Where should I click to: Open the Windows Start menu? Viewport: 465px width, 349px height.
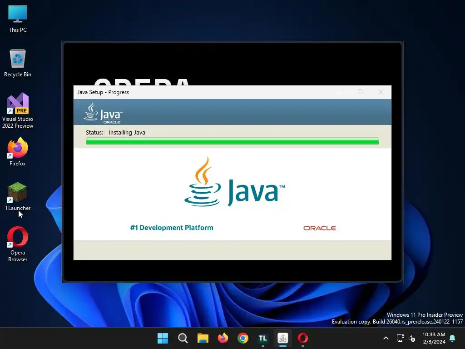(x=163, y=338)
